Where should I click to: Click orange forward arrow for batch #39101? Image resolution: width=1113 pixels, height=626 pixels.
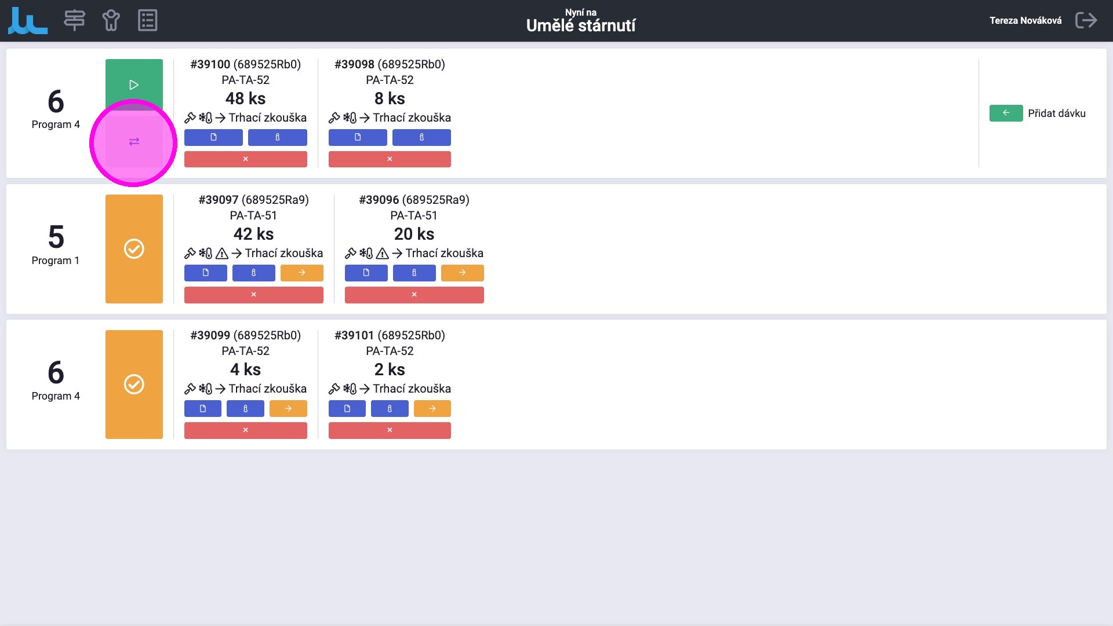pos(432,408)
